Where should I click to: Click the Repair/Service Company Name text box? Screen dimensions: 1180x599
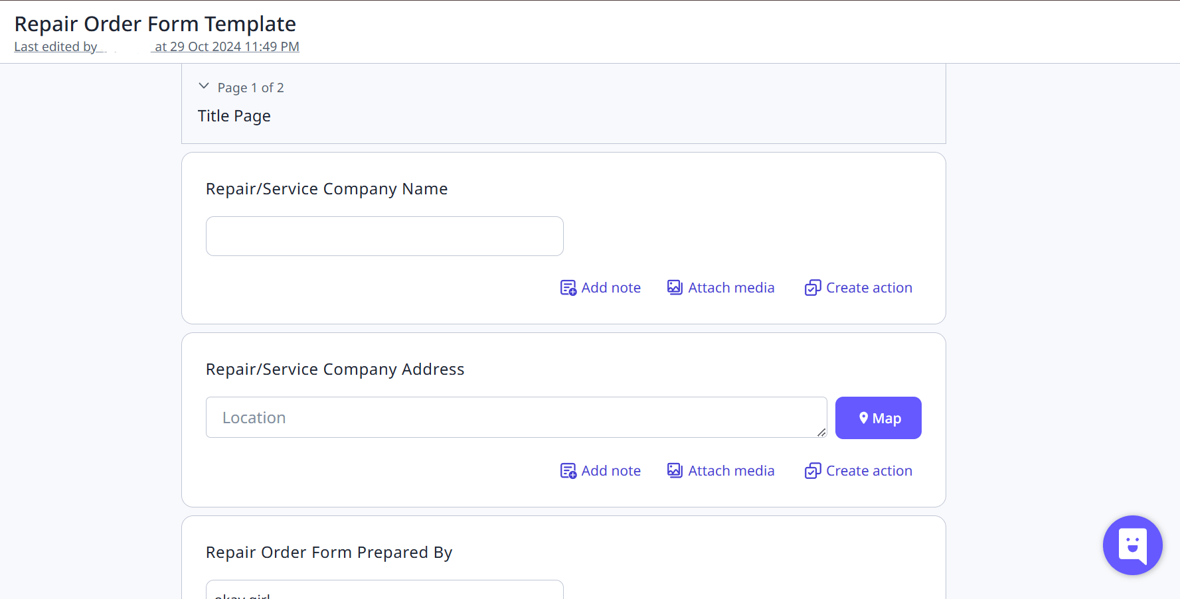(384, 236)
